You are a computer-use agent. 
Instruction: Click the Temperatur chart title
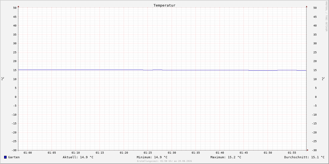164,5
